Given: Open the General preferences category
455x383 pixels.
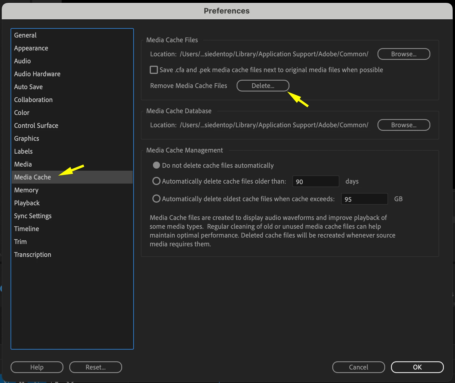Looking at the screenshot, I should [72, 35].
